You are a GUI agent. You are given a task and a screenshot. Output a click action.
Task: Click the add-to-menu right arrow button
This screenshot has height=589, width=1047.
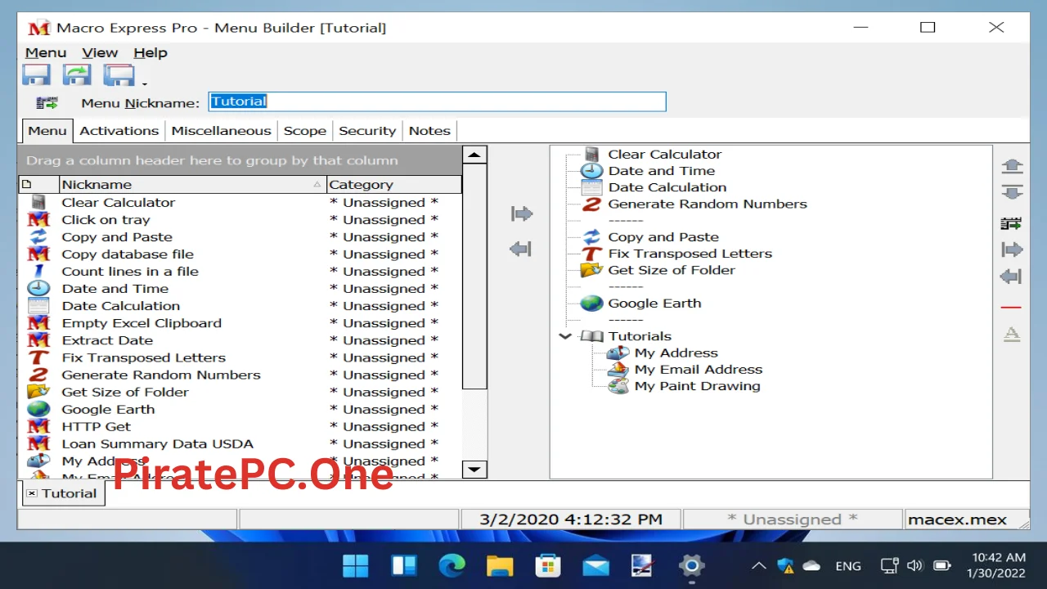tap(521, 214)
